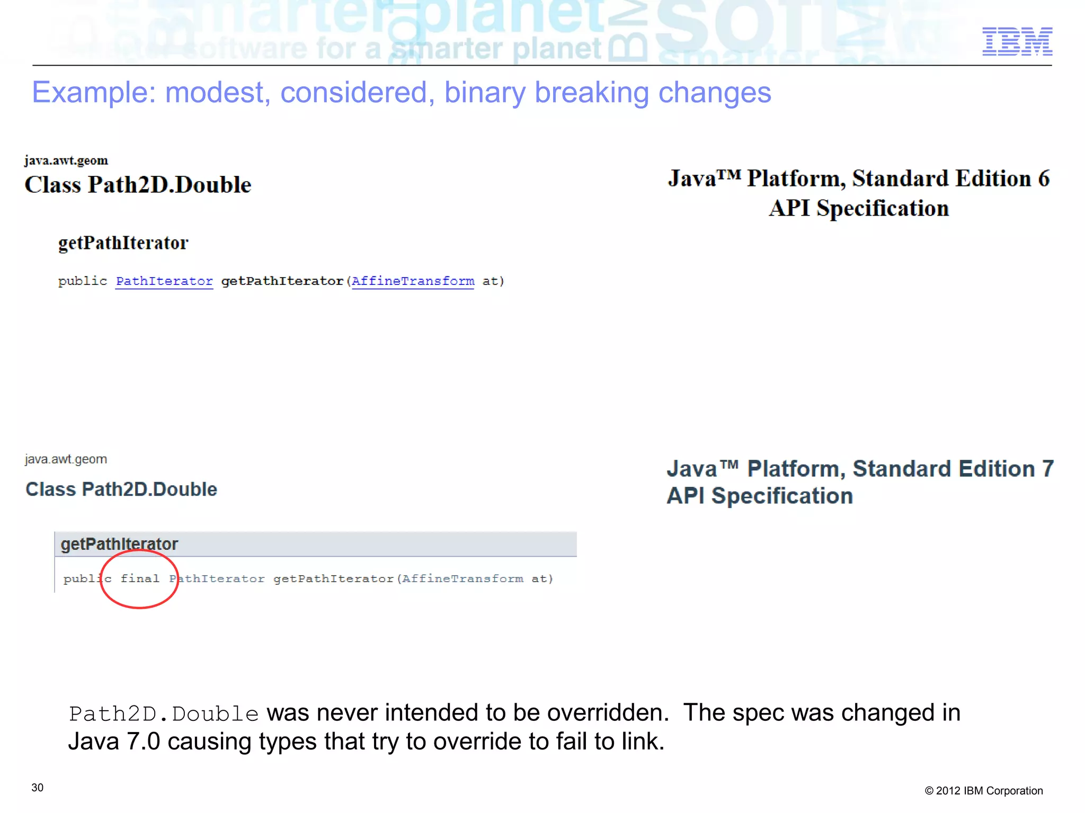Click the bold 'java.awt.geom' package label
This screenshot has height=813, width=1085.
66,160
